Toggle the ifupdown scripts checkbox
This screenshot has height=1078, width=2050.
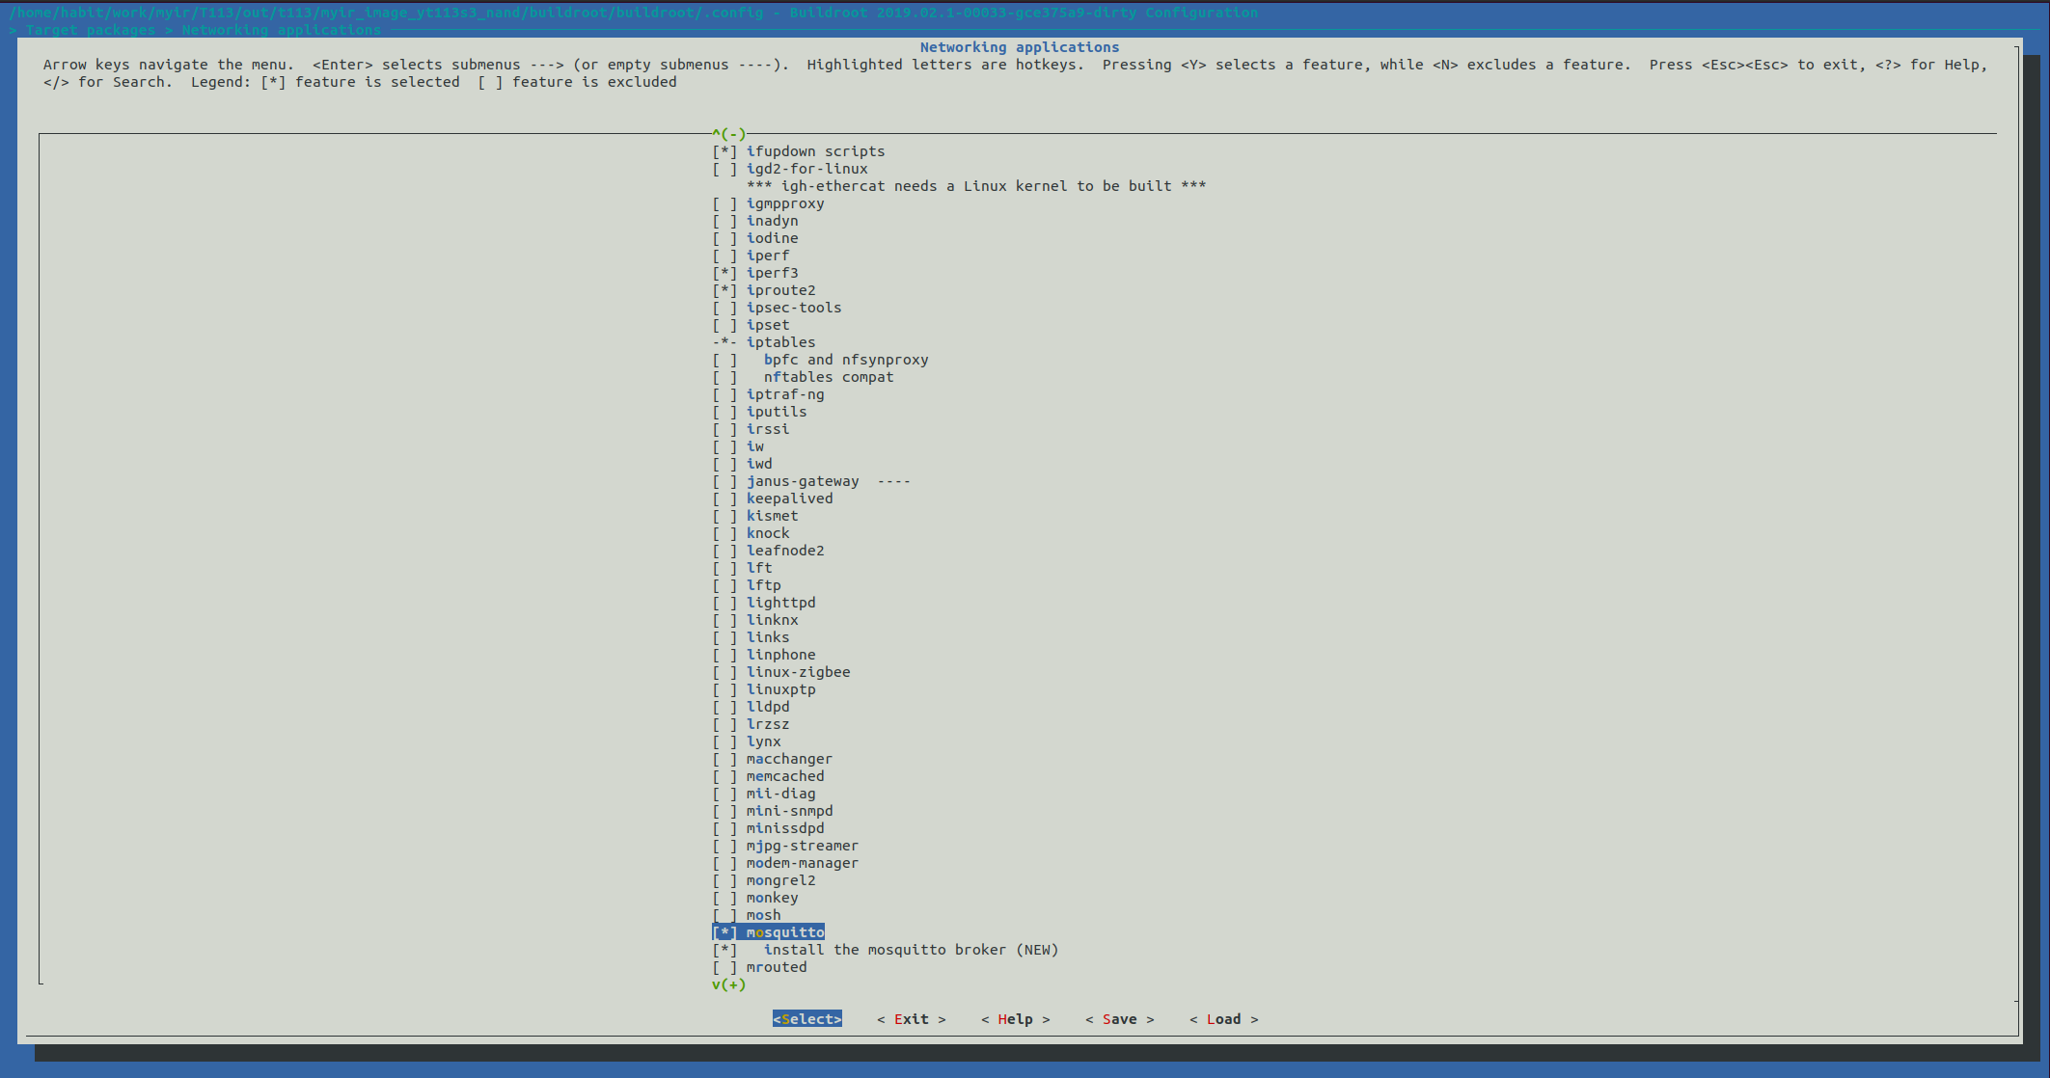(724, 151)
